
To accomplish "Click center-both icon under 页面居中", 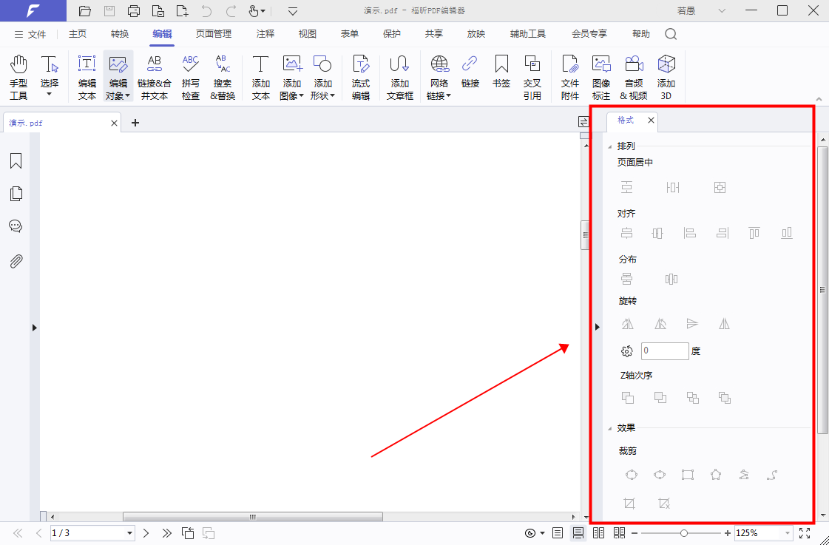I will point(720,187).
